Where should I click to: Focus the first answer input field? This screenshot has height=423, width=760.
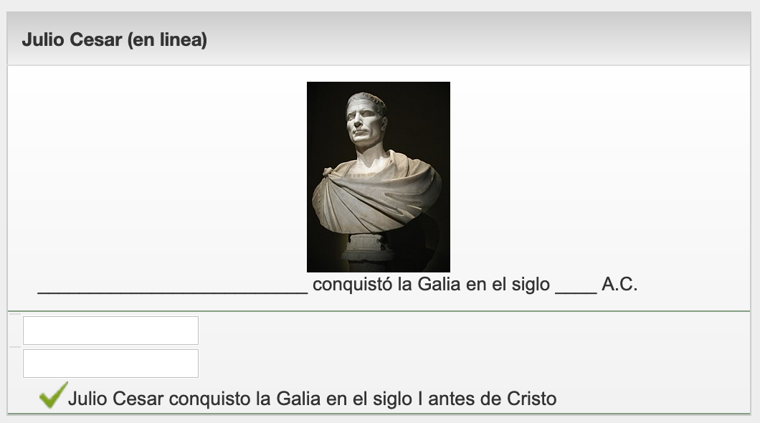click(x=110, y=331)
